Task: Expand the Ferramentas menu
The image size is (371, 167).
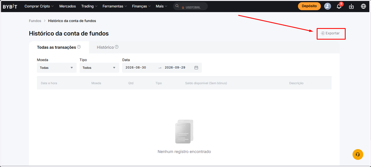Action: (x=115, y=6)
